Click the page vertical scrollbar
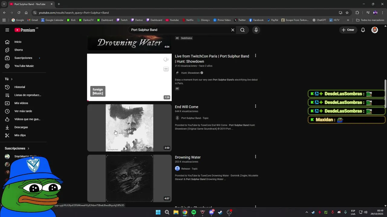Image resolution: width=387 pixels, height=217 pixels. click(385, 94)
